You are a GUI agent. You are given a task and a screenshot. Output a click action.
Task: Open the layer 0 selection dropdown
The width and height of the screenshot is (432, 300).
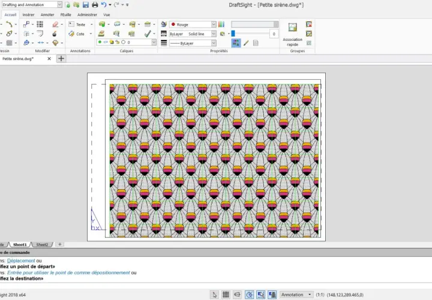point(127,42)
